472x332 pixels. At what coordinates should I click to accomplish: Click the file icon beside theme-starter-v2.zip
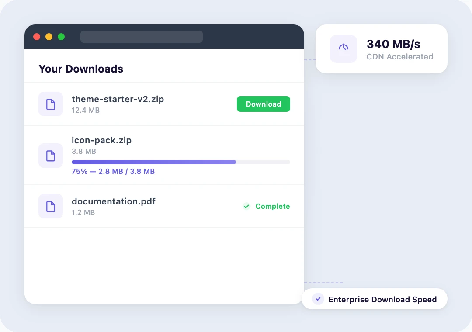pos(51,104)
